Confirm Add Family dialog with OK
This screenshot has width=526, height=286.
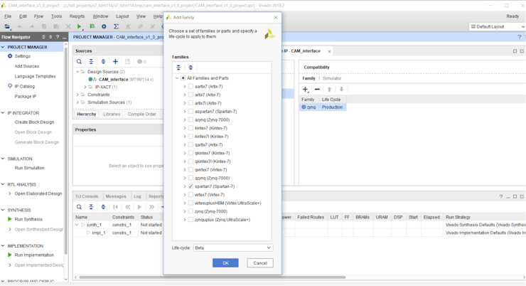pyautogui.click(x=225, y=263)
